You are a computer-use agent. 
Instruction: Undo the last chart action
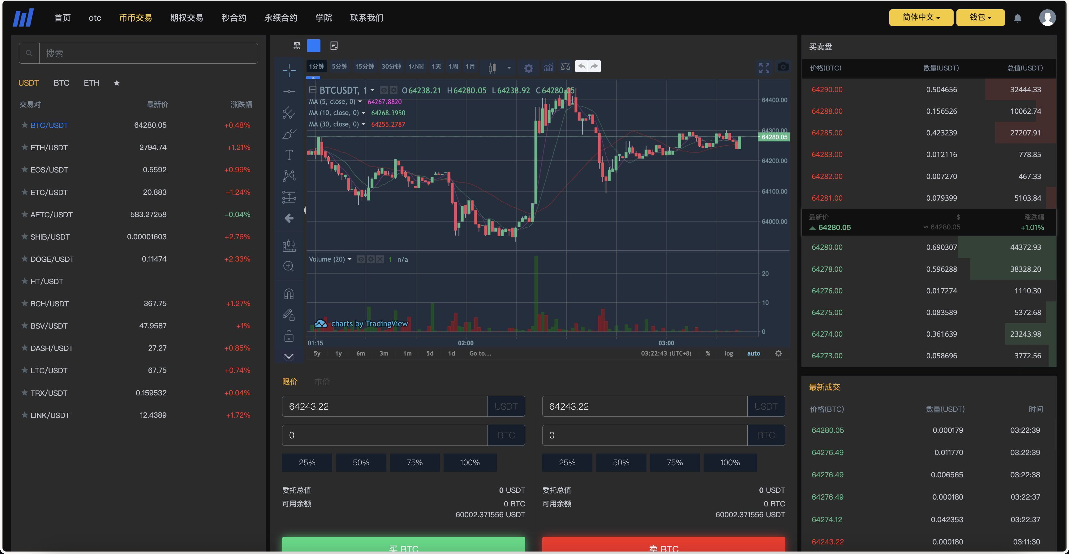[x=582, y=66]
